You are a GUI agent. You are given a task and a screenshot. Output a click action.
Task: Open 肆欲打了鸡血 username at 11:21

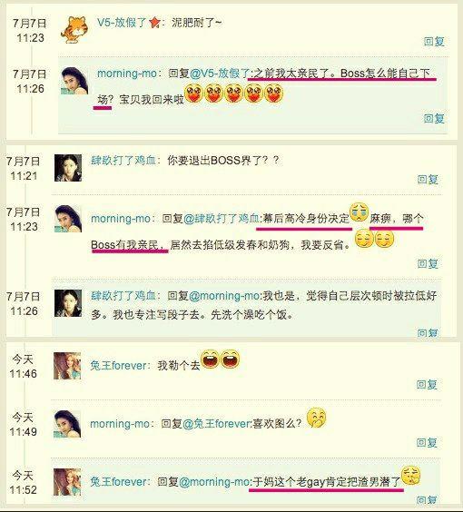[123, 161]
